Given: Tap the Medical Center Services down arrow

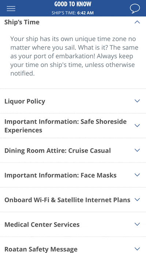Looking at the screenshot, I should tap(137, 224).
